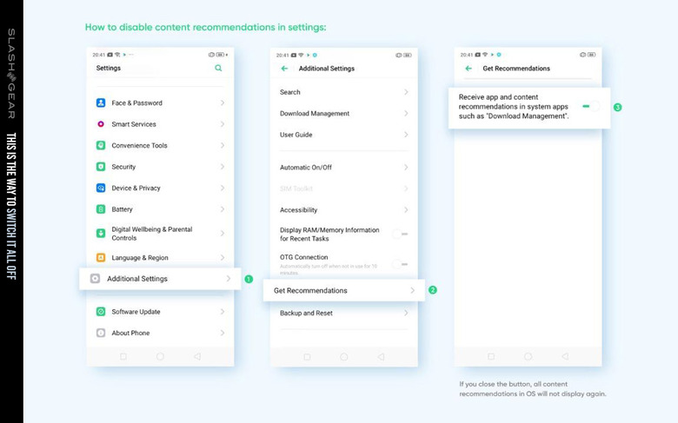This screenshot has height=423, width=678.
Task: Expand the Backup and Reset chevron
Action: (x=406, y=313)
